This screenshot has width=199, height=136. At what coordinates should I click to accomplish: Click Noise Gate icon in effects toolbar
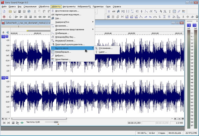click(x=161, y=11)
